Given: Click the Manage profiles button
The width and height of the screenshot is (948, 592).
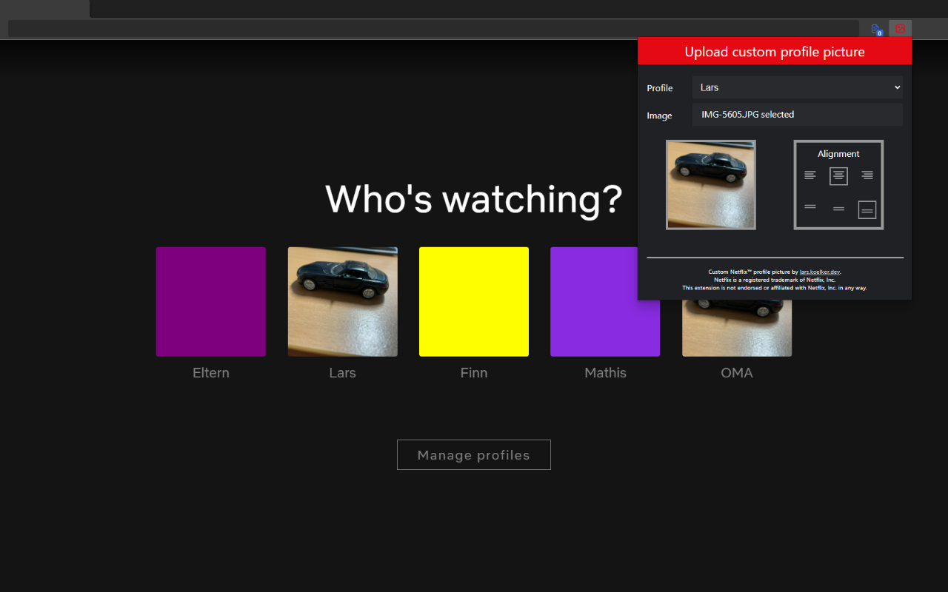Looking at the screenshot, I should click(x=474, y=454).
